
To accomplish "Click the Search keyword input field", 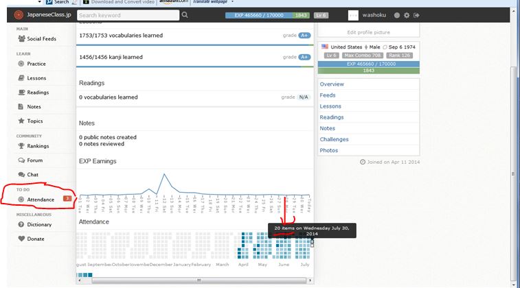I will (x=128, y=14).
